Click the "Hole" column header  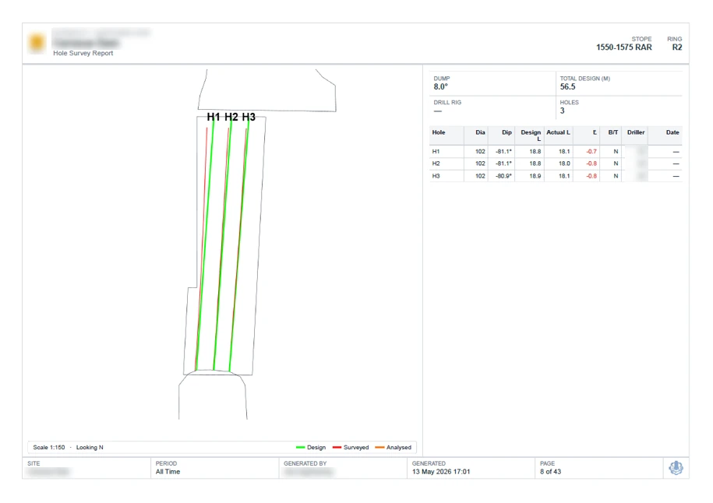click(439, 132)
